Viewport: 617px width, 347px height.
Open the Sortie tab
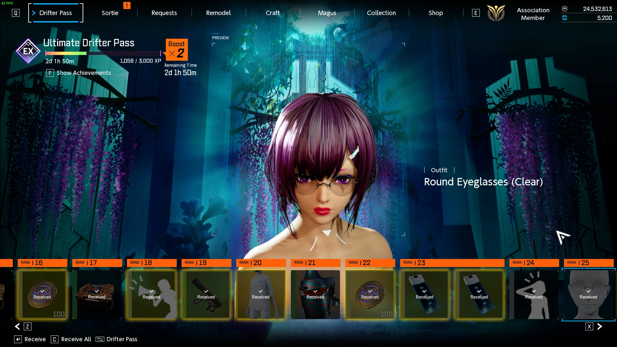coord(110,13)
